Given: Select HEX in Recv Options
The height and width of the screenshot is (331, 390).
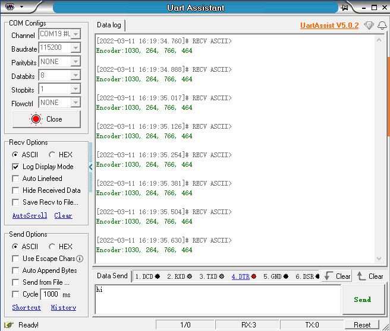Looking at the screenshot, I should point(61,155).
